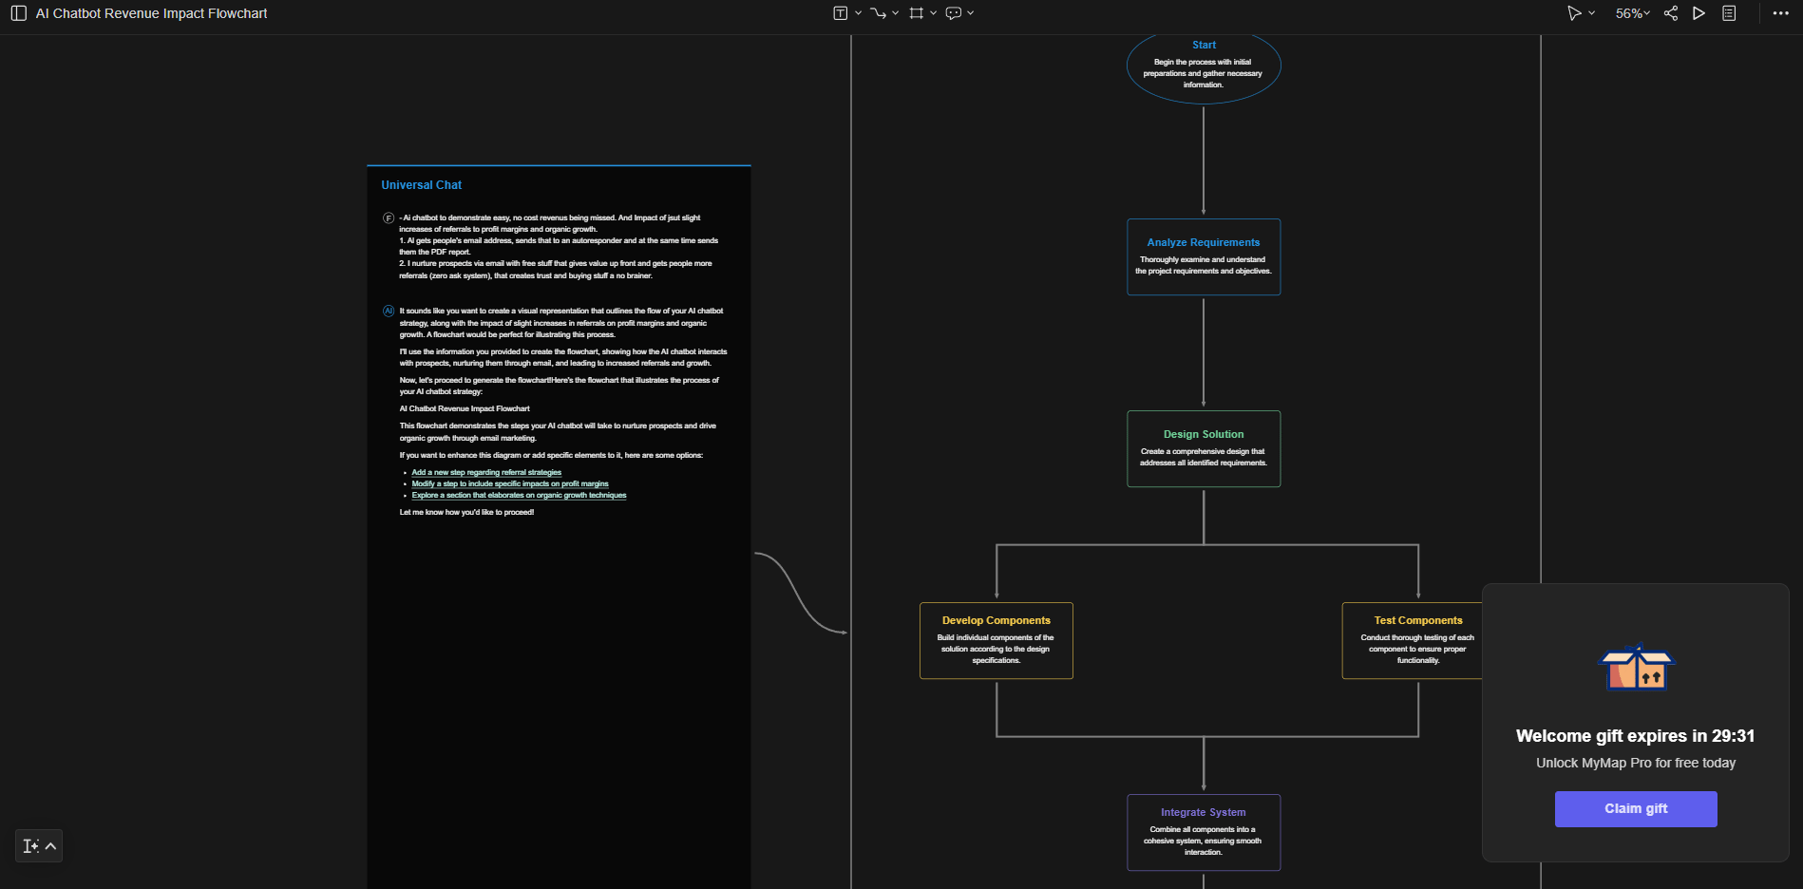Collapse the AI input with the chevron

(x=49, y=845)
